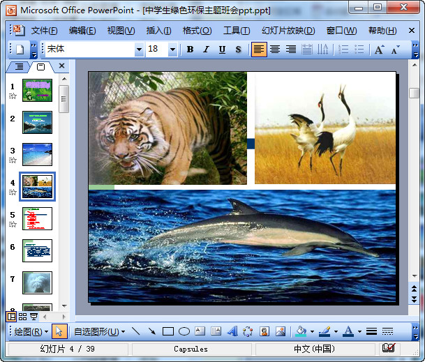Decrease font size

pyautogui.click(x=395, y=50)
